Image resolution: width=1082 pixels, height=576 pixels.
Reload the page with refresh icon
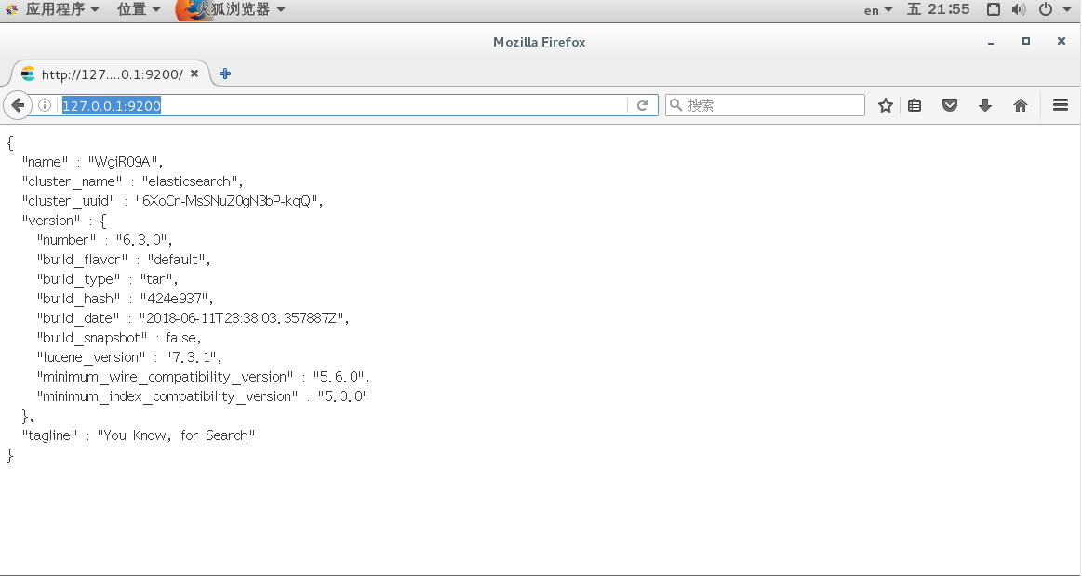(x=643, y=105)
